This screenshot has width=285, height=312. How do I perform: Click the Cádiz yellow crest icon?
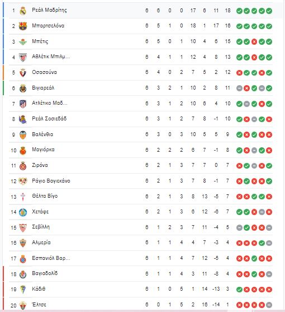[x=23, y=290]
